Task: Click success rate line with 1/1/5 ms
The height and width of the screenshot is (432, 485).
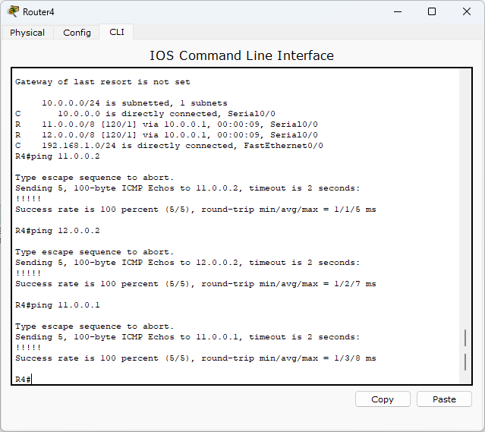Action: (196, 210)
